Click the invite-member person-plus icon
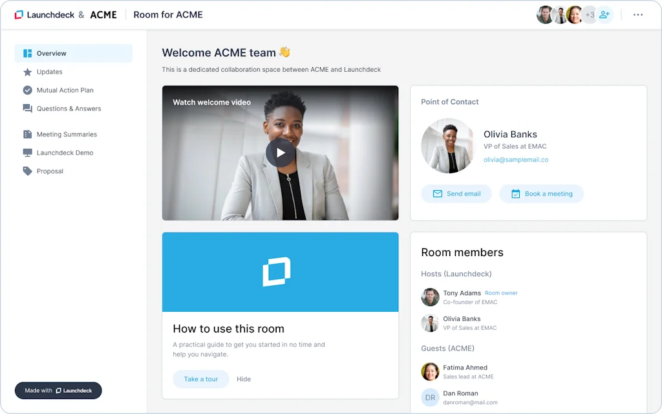662x414 pixels. point(605,14)
